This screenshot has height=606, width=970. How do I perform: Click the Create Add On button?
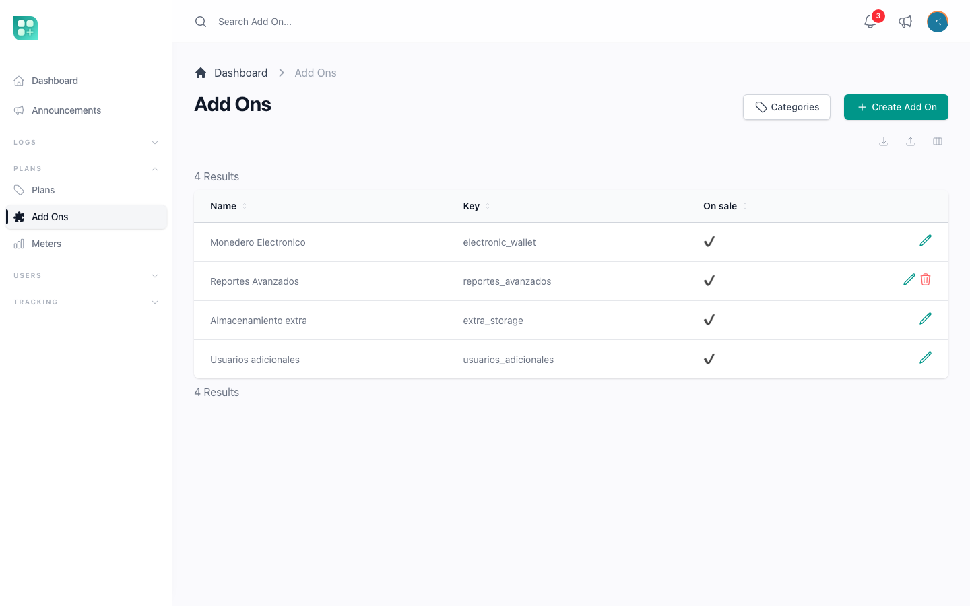point(896,107)
